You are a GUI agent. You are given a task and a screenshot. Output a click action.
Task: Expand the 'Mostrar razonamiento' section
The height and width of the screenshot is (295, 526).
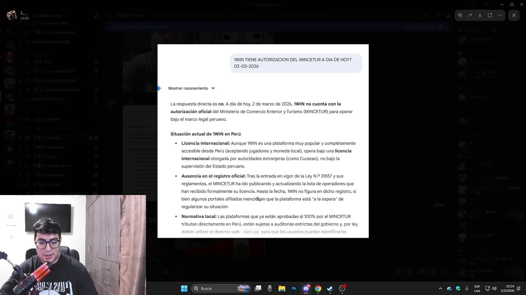pos(191,88)
